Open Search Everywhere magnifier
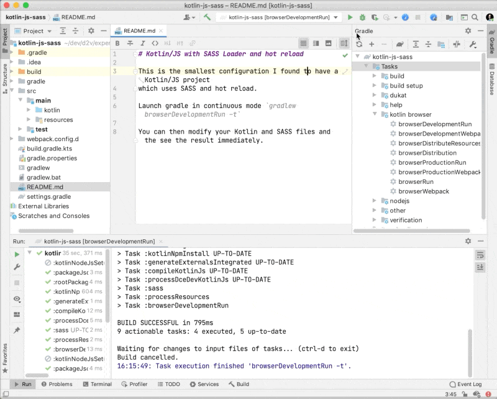Screen dimensions: 497x399 [475, 17]
